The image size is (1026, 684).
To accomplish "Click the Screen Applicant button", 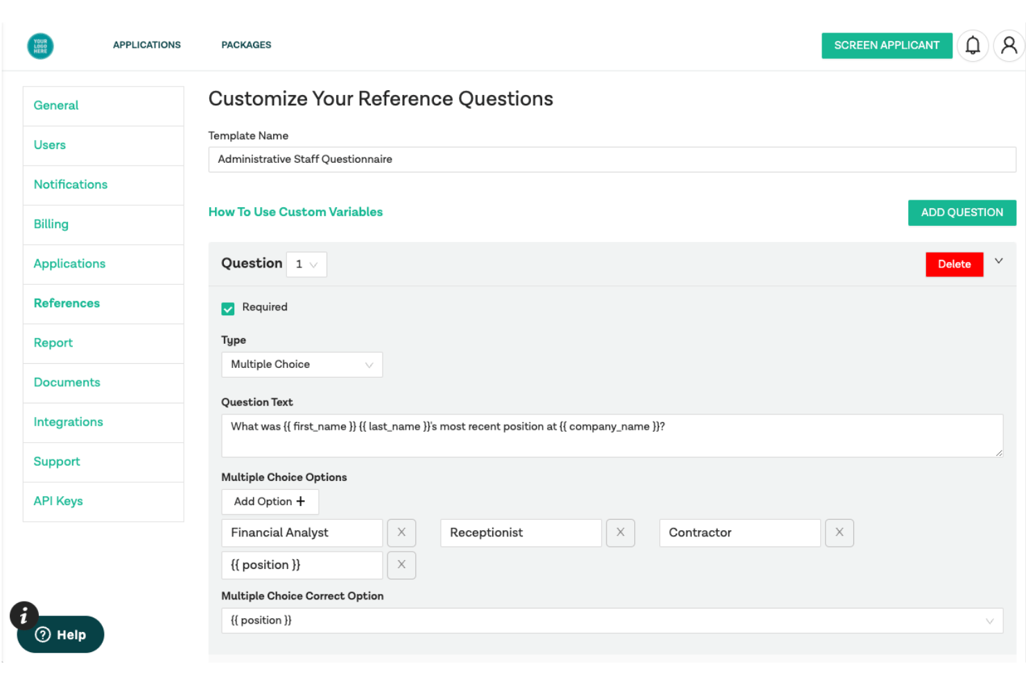I will pos(887,46).
